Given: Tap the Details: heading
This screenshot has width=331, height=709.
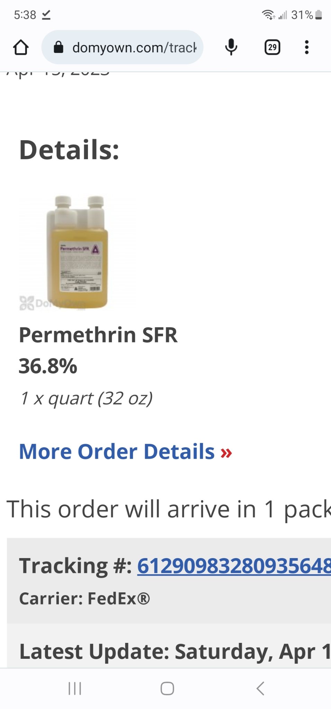Looking at the screenshot, I should pos(69,150).
